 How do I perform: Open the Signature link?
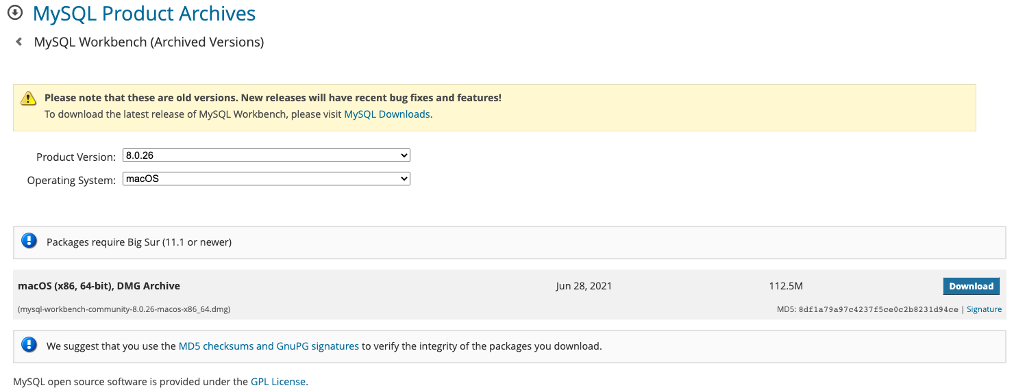(x=984, y=309)
